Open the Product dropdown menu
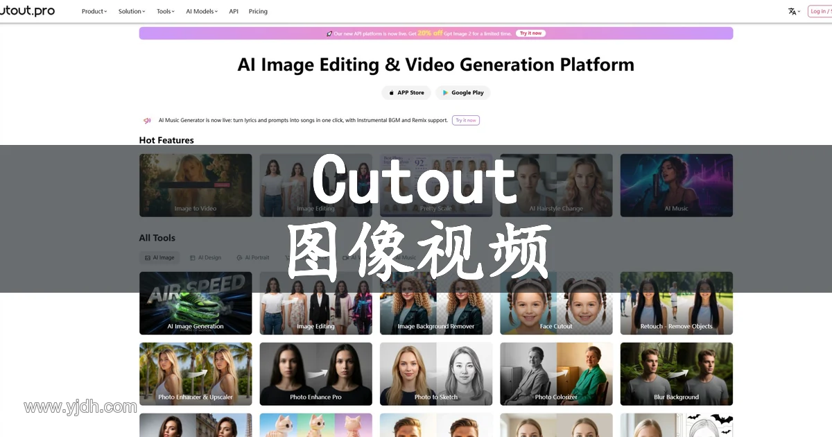This screenshot has width=832, height=437. point(94,12)
